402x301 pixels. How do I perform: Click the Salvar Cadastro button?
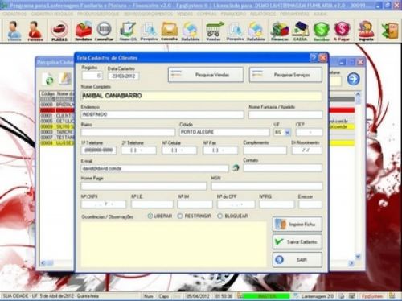pyautogui.click(x=297, y=242)
